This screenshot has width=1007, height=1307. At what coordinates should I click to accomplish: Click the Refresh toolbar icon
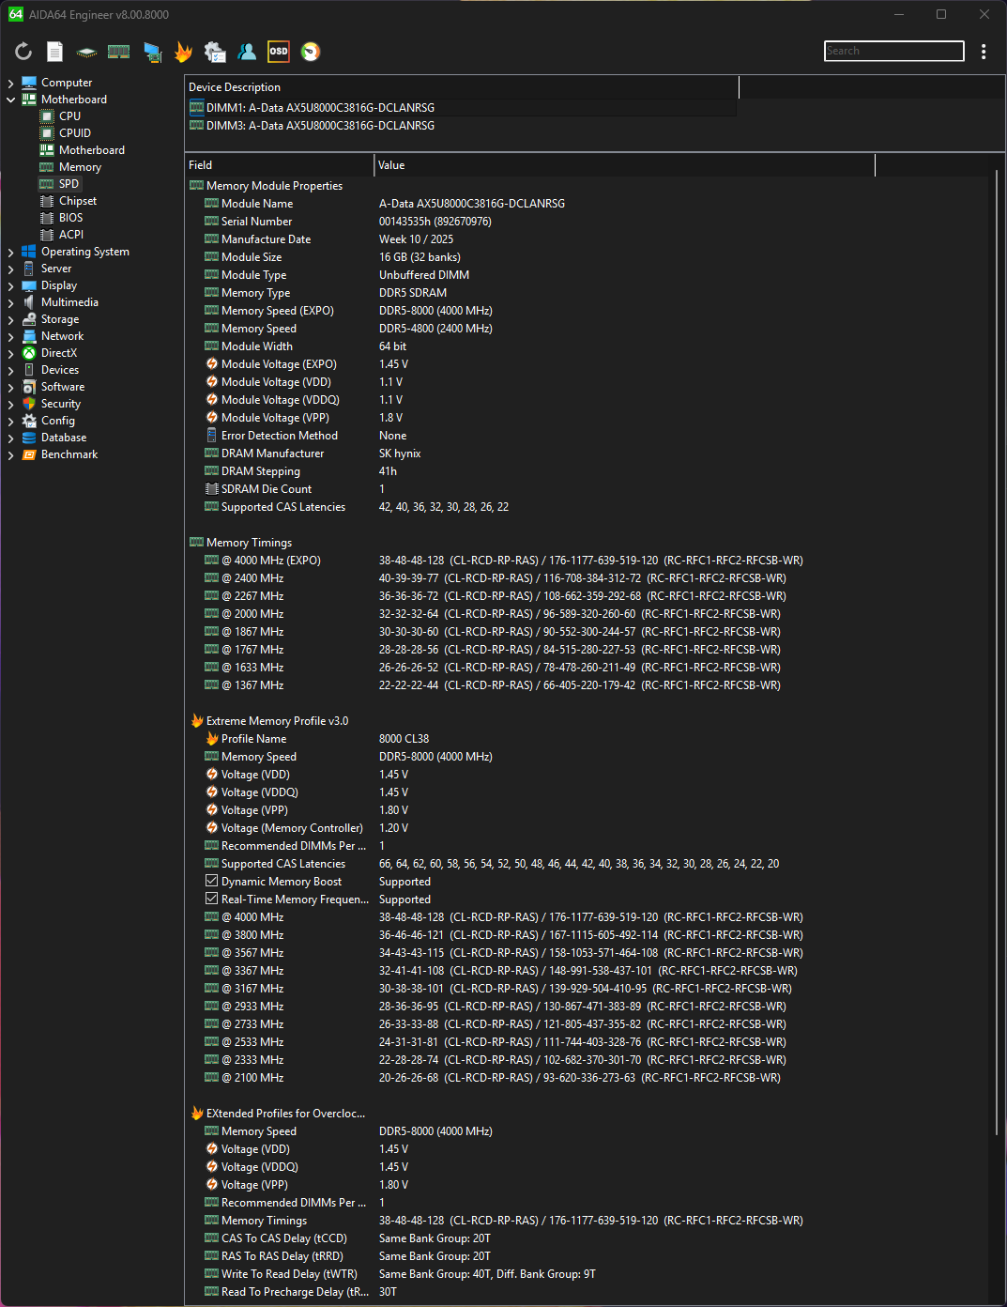point(23,52)
